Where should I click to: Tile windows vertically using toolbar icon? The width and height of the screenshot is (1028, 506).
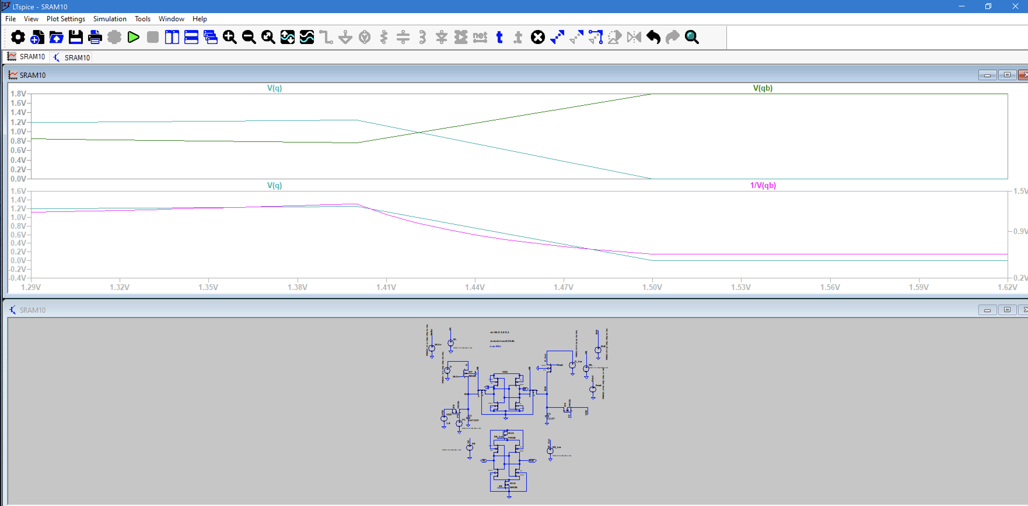(x=172, y=37)
